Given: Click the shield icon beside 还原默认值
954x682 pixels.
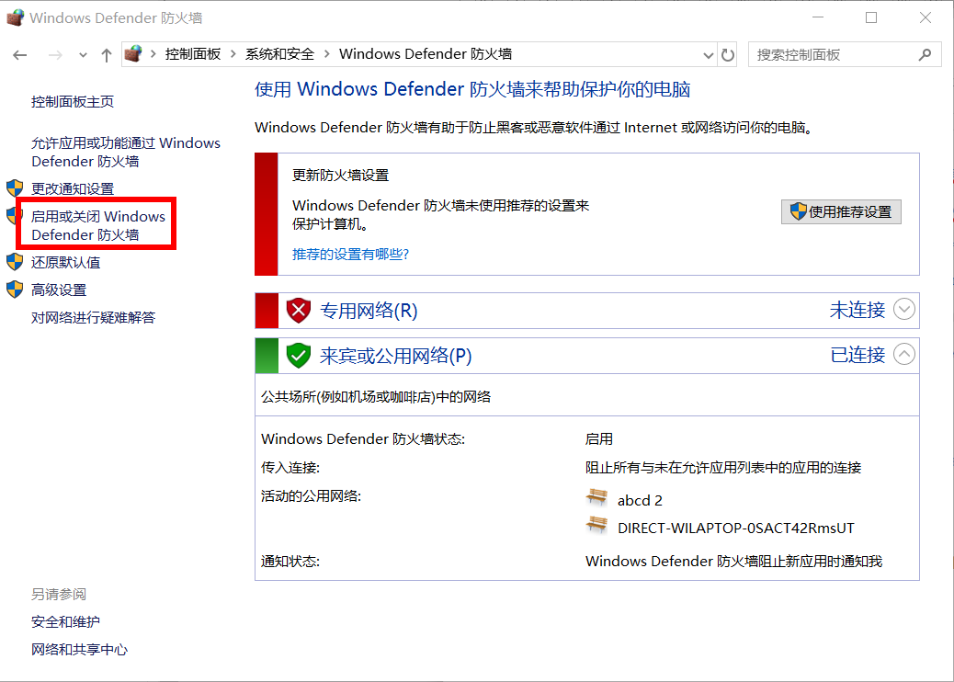Looking at the screenshot, I should click(15, 262).
